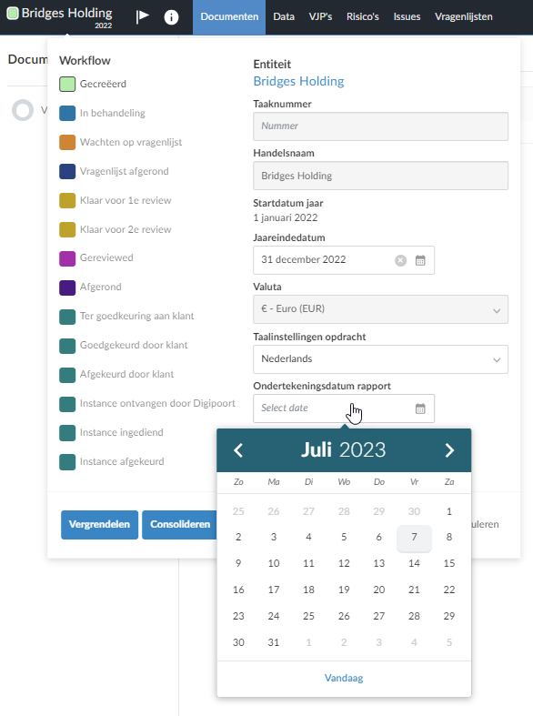Click the flag icon in top bar
This screenshot has width=533, height=716.
pos(143,17)
